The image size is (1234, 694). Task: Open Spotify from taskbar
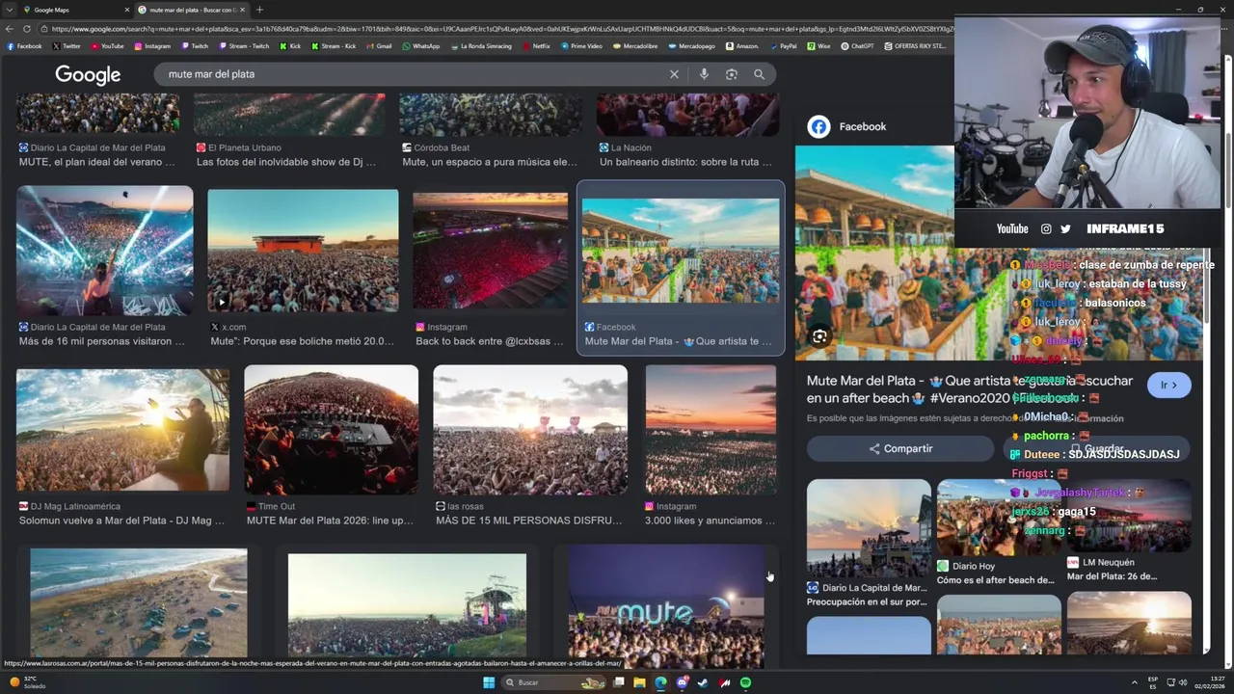tap(745, 682)
